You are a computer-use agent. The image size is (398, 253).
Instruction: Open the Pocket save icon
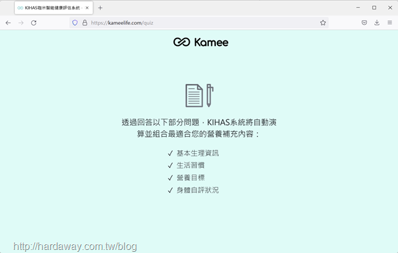coord(364,23)
